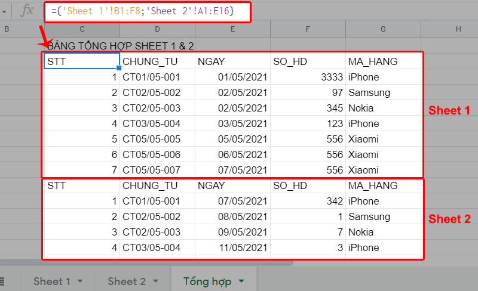Screen dimensions: 478x291
Task: Open the all sheets list icon
Action: (x=2, y=281)
